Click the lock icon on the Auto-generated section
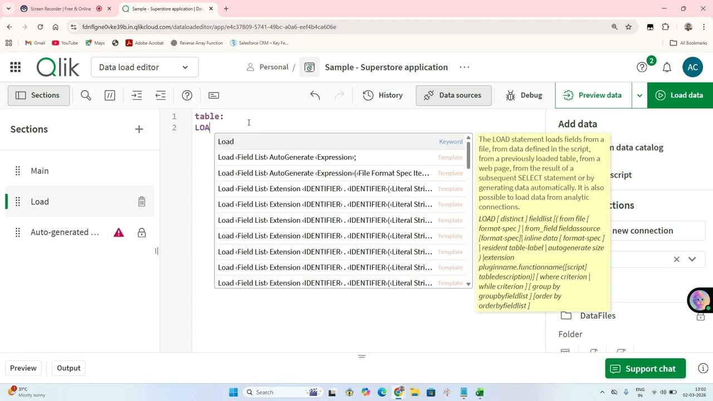The height and width of the screenshot is (401, 713). 141,232
